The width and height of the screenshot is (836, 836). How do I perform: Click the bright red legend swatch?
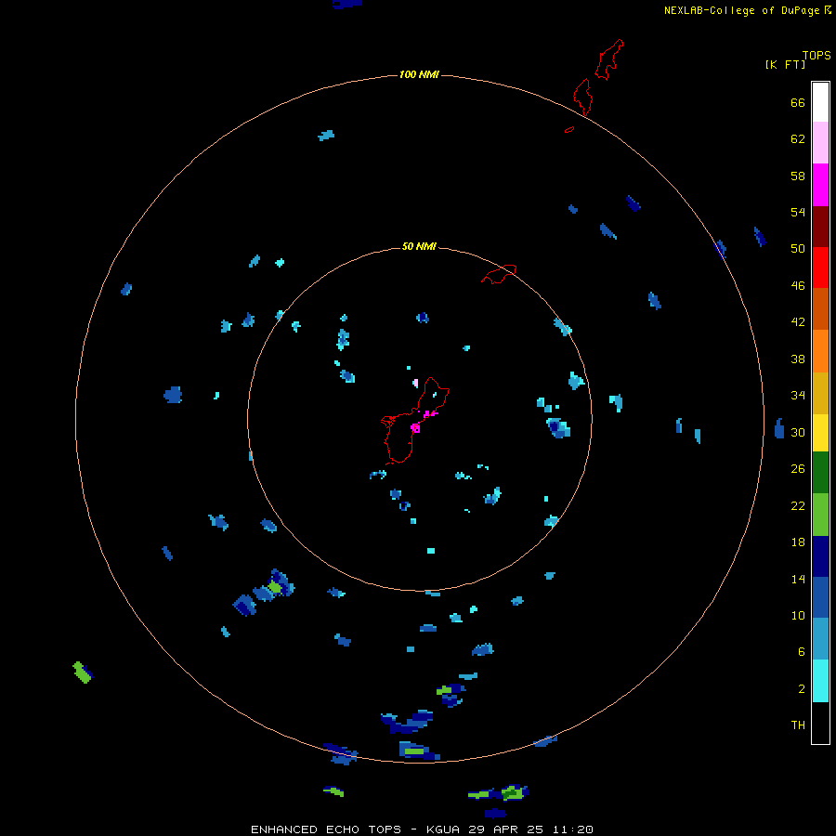(820, 268)
